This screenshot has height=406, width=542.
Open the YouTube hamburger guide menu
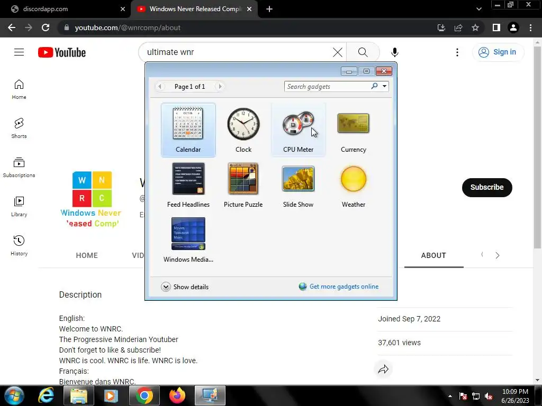pyautogui.click(x=19, y=52)
